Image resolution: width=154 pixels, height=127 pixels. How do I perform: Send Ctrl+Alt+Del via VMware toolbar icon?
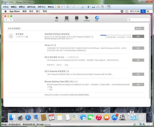[67, 7]
